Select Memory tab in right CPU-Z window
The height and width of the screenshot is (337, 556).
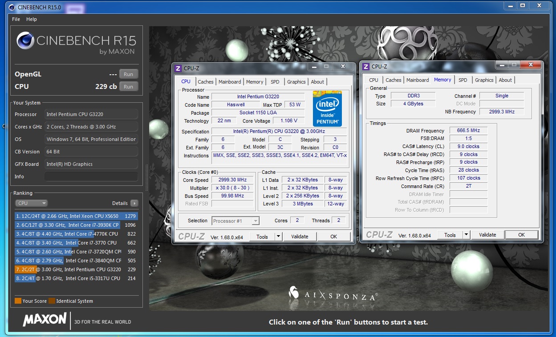442,80
